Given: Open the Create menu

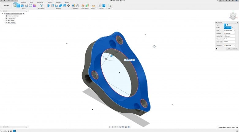Looking at the screenshot, I should (x=24, y=8).
